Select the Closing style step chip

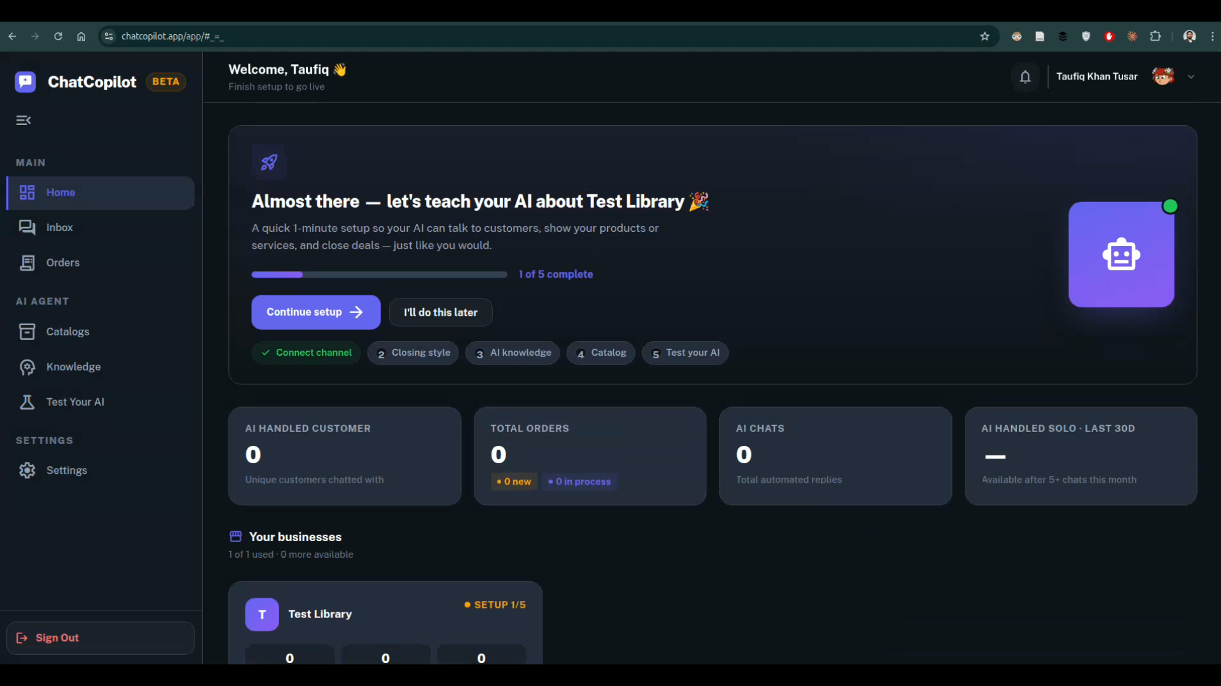[413, 353]
